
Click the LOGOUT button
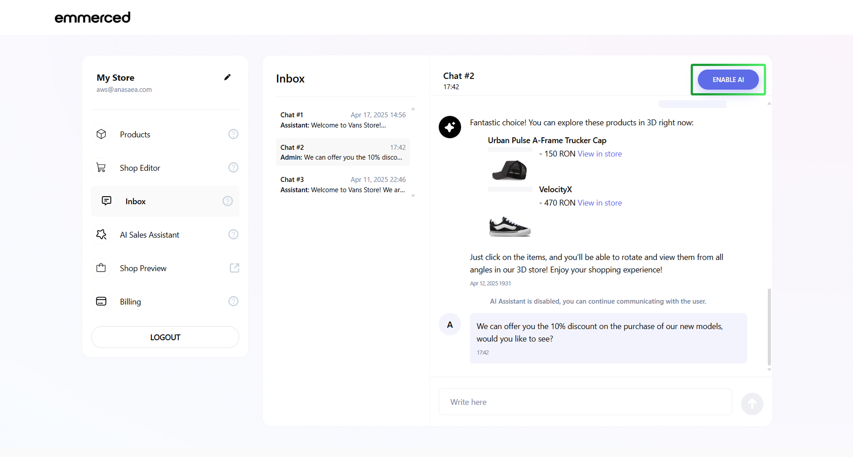pos(165,337)
